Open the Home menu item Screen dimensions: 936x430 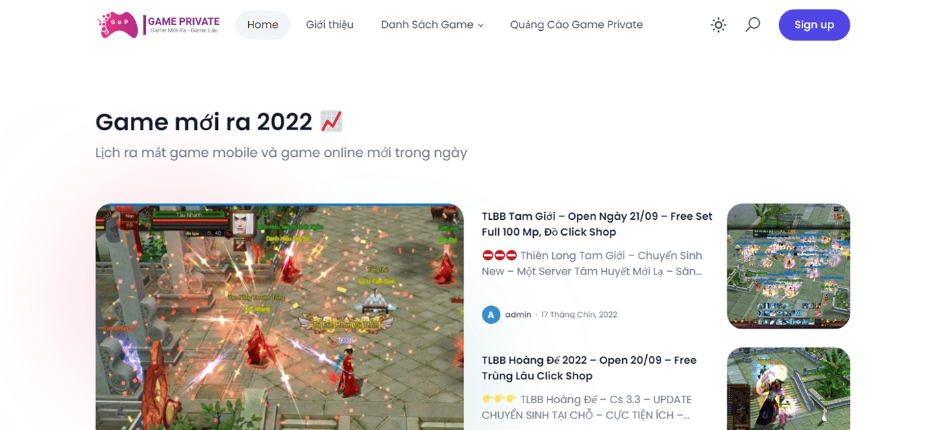tap(262, 25)
